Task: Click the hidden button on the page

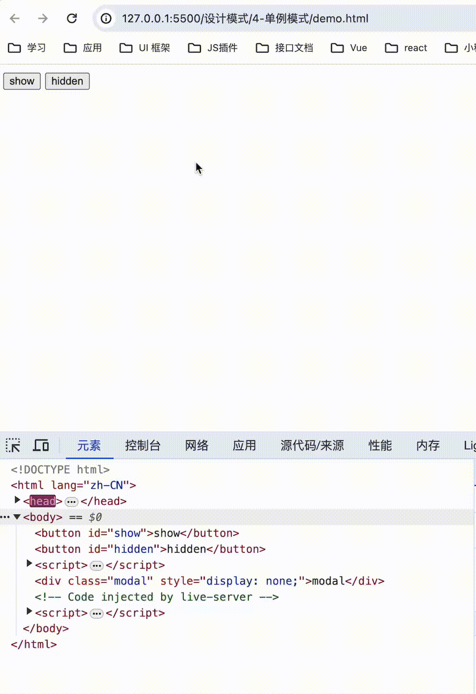Action: 67,81
